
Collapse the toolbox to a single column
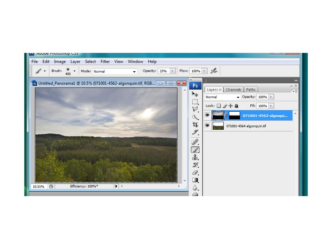click(191, 80)
